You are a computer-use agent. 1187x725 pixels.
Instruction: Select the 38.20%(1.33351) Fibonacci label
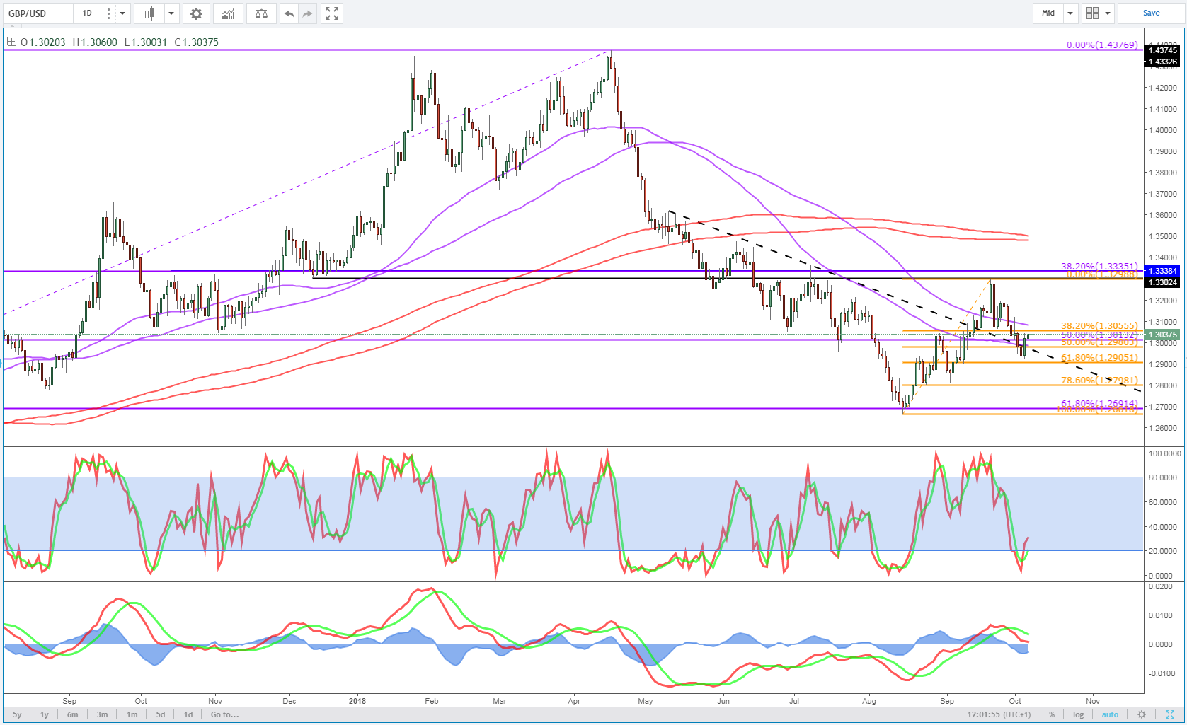(x=1099, y=267)
